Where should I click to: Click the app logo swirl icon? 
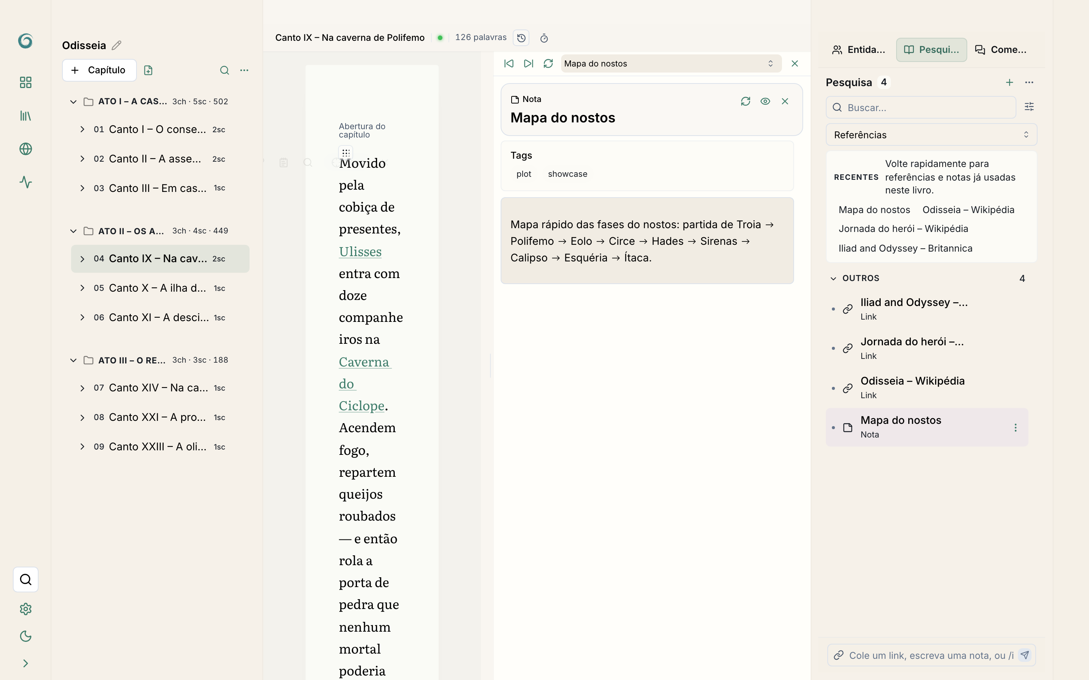pyautogui.click(x=26, y=41)
